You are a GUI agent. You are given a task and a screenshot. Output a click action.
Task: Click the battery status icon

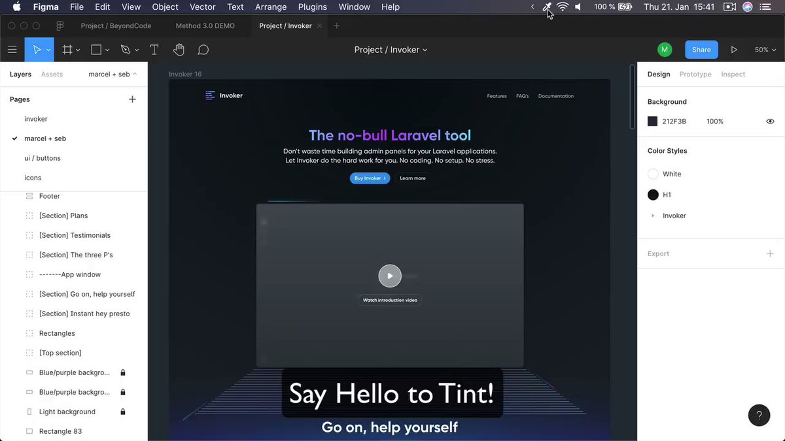point(625,7)
